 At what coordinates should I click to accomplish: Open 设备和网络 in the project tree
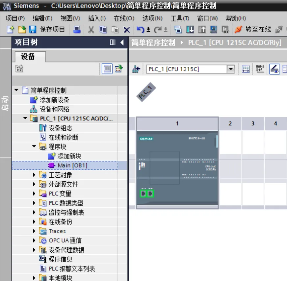coord(55,109)
